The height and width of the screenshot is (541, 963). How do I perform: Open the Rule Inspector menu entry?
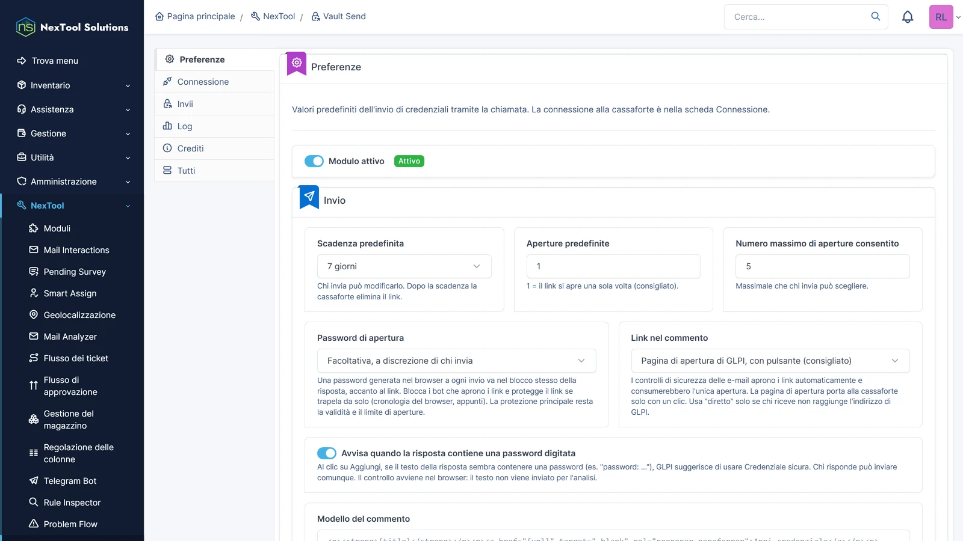click(x=72, y=503)
